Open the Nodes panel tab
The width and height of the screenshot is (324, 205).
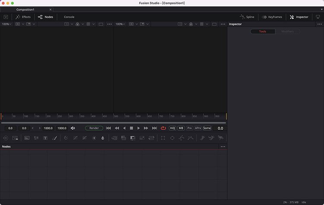tap(46, 17)
